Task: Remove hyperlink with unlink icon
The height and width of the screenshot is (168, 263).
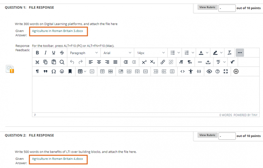Action: coord(171,62)
